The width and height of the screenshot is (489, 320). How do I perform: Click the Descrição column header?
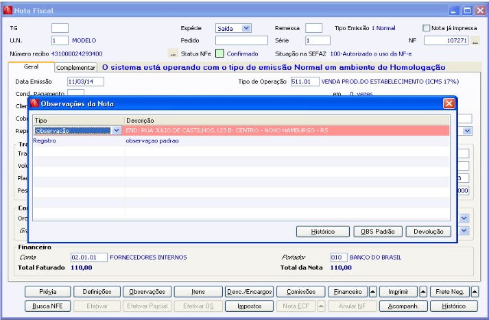coord(287,121)
